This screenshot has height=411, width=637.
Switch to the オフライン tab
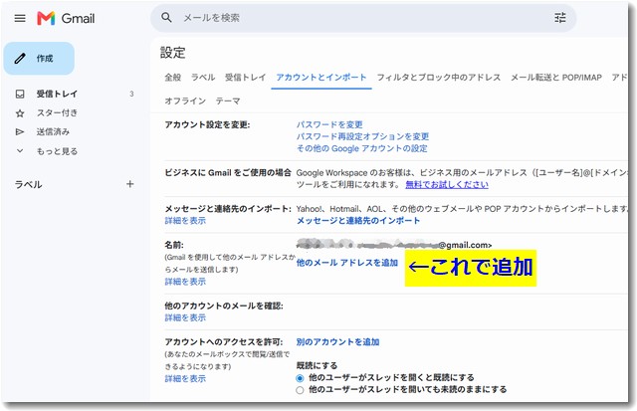pyautogui.click(x=185, y=101)
